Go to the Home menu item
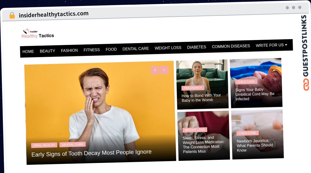The width and height of the screenshot is (311, 173). click(28, 51)
